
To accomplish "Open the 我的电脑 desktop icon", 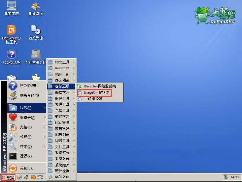I will click(x=11, y=8).
